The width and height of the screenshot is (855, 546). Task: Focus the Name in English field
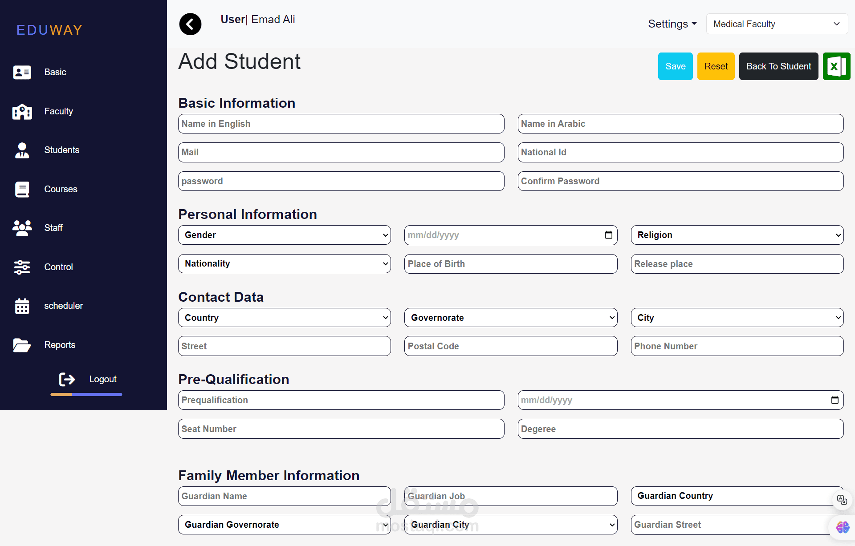click(x=341, y=124)
